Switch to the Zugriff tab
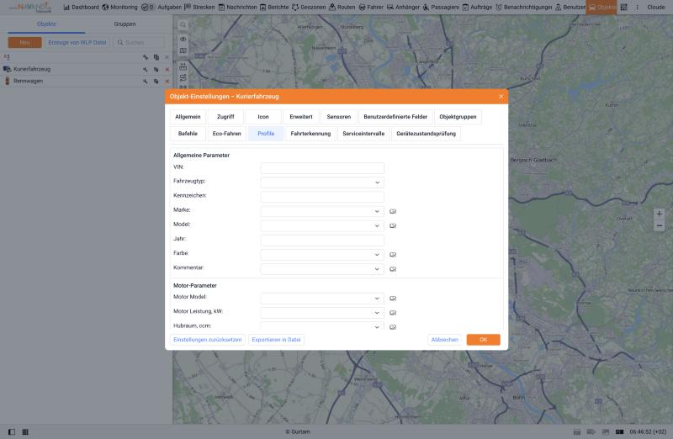 click(225, 117)
